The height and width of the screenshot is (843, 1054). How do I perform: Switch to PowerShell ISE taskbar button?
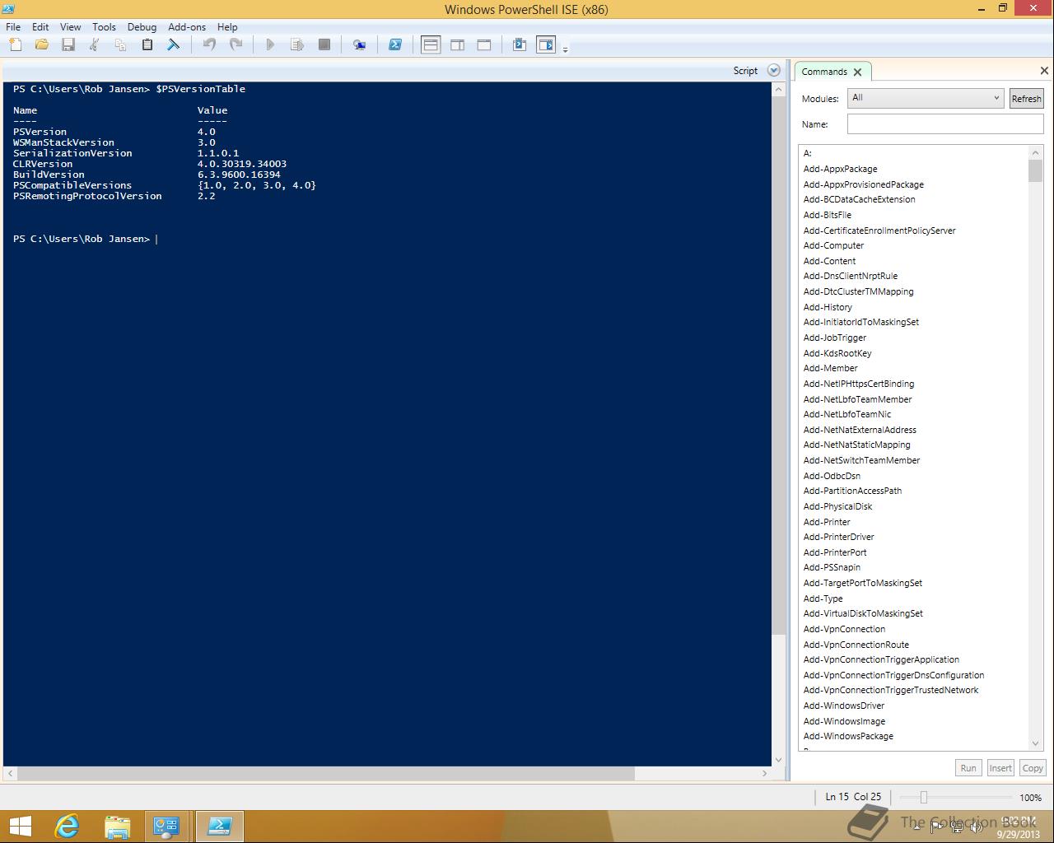click(219, 826)
